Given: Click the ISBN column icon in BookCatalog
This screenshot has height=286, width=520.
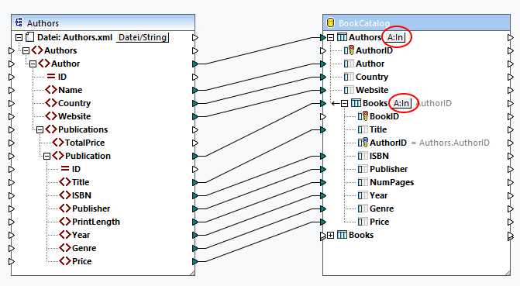Looking at the screenshot, I should (x=363, y=156).
